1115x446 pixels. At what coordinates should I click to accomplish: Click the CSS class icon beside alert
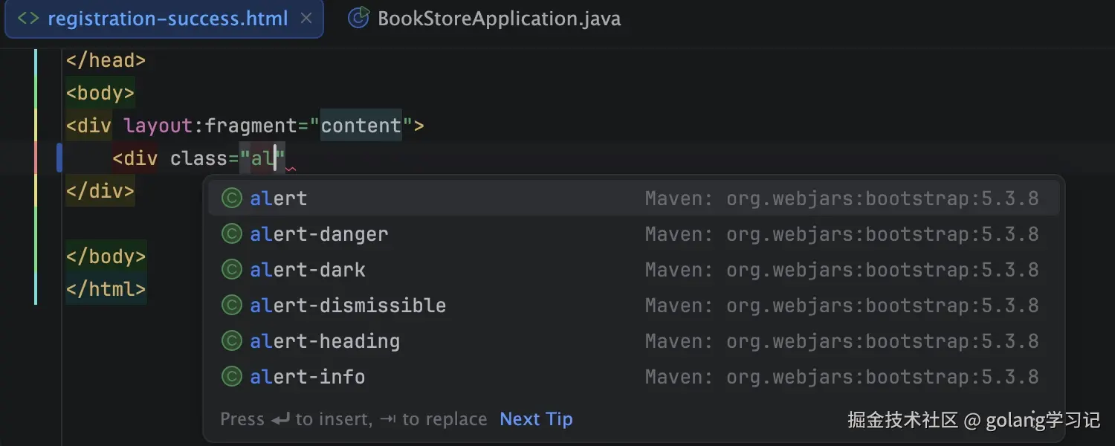pos(232,198)
